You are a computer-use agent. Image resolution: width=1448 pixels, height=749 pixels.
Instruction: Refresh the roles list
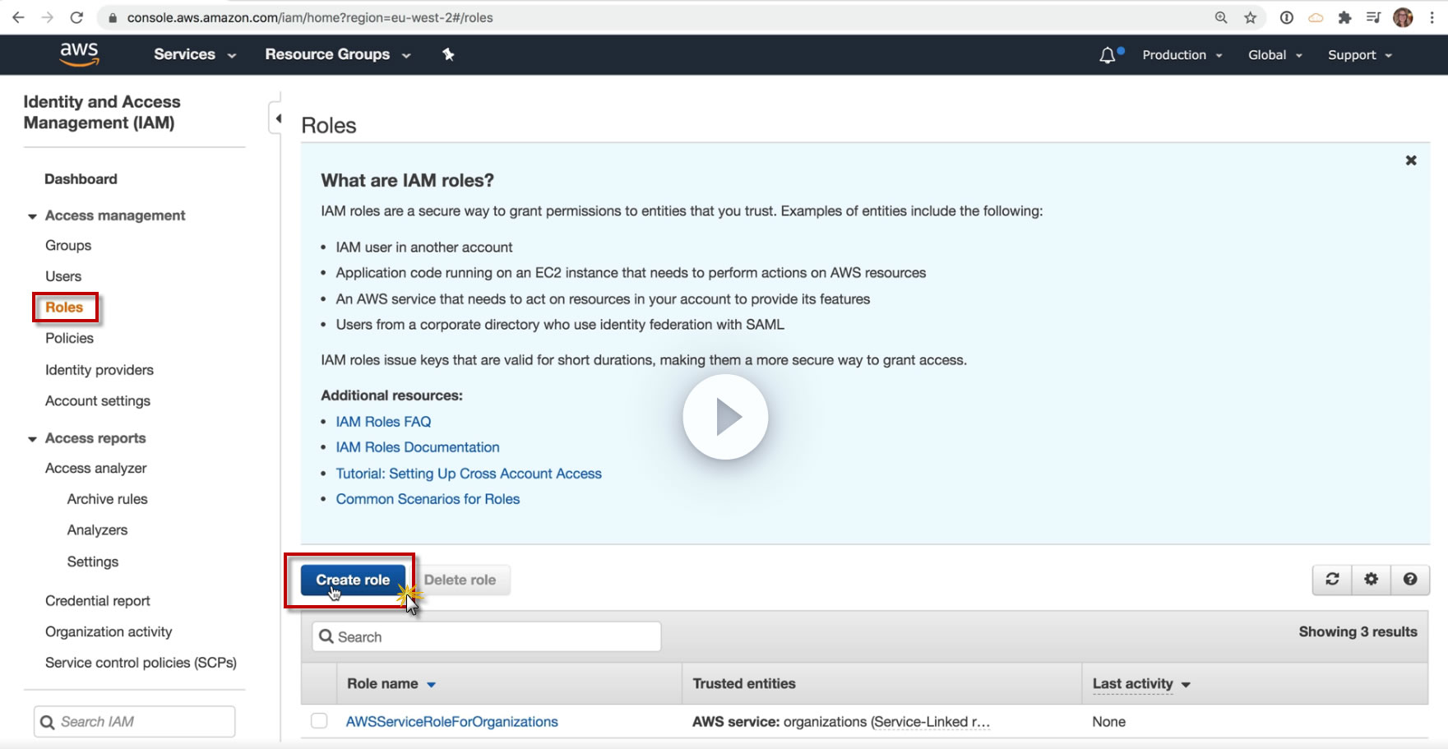1332,580
